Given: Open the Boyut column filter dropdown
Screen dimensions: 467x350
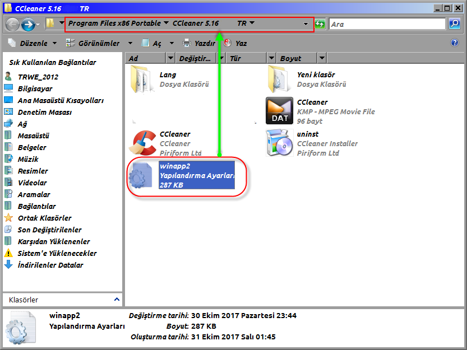Looking at the screenshot, I should pos(322,58).
